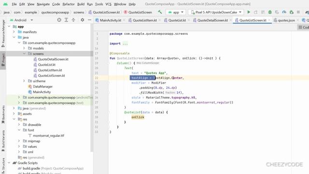Open the Navigate menu
This screenshot has width=309, height=174.
click(x=43, y=4)
